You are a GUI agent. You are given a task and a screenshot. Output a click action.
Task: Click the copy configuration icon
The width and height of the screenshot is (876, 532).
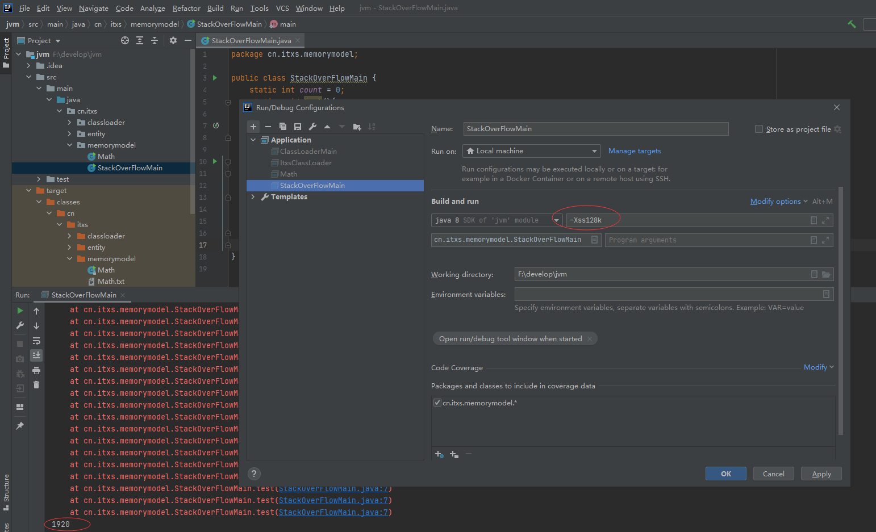click(x=282, y=127)
